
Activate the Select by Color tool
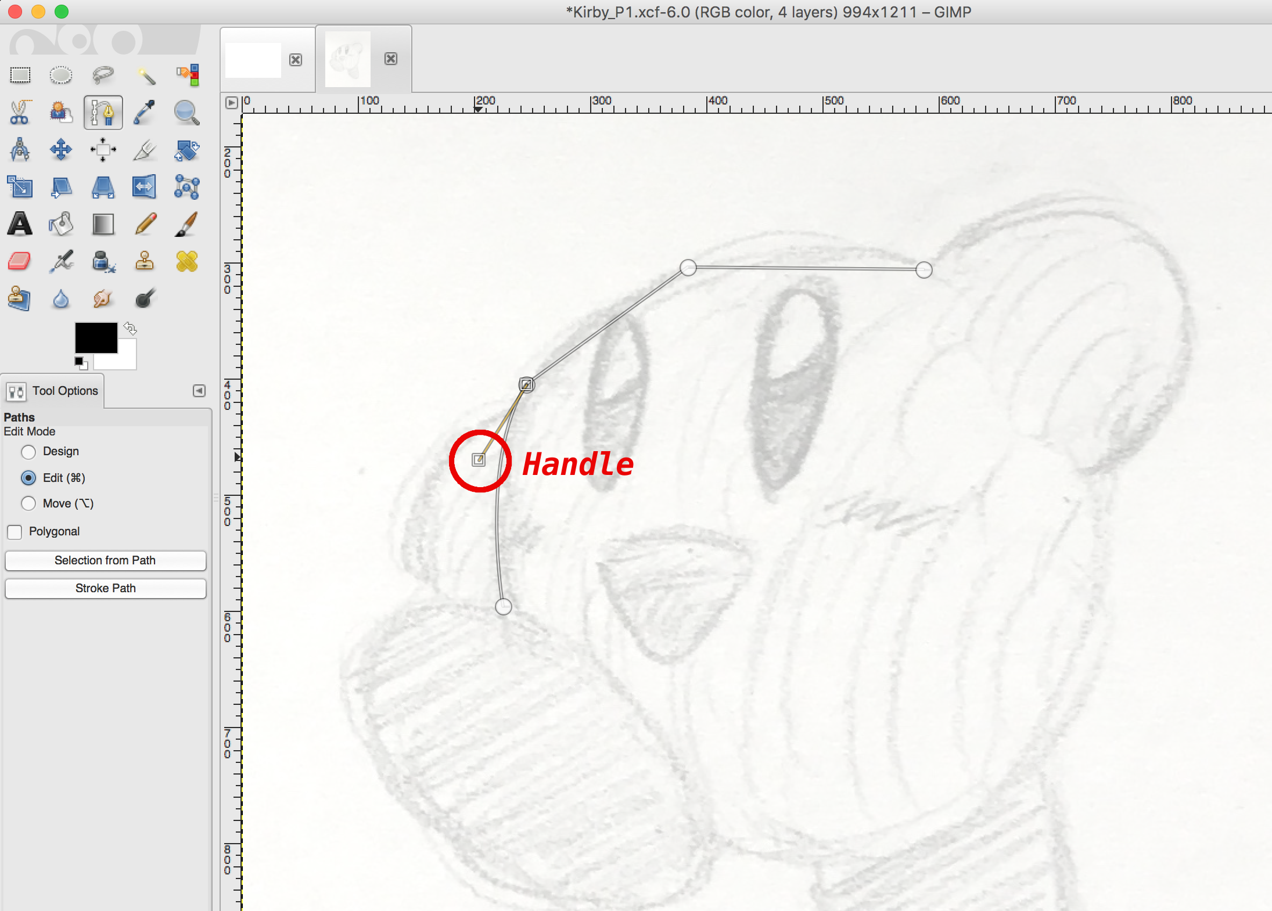(187, 75)
